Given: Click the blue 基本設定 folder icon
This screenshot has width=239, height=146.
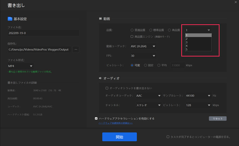Looking at the screenshot, I should (10, 19).
